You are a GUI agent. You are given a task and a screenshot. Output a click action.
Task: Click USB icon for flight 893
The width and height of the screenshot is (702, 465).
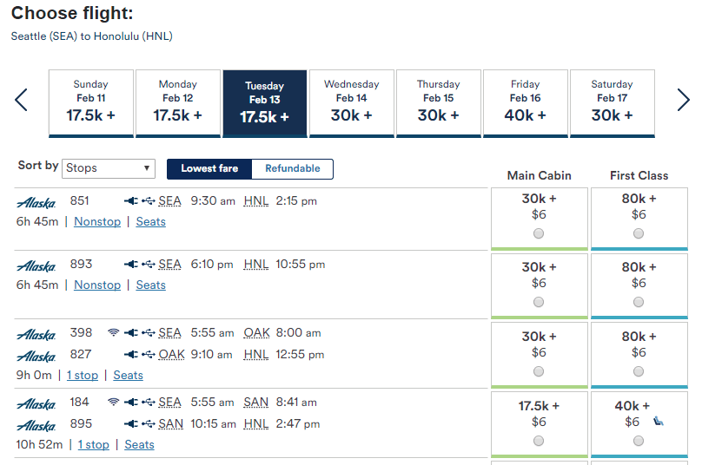pyautogui.click(x=149, y=265)
